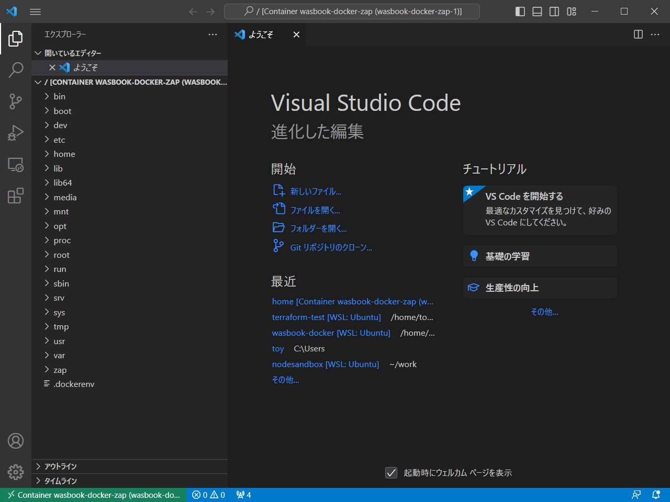670x502 pixels.
Task: Open Run and Debug view
Action: point(16,133)
